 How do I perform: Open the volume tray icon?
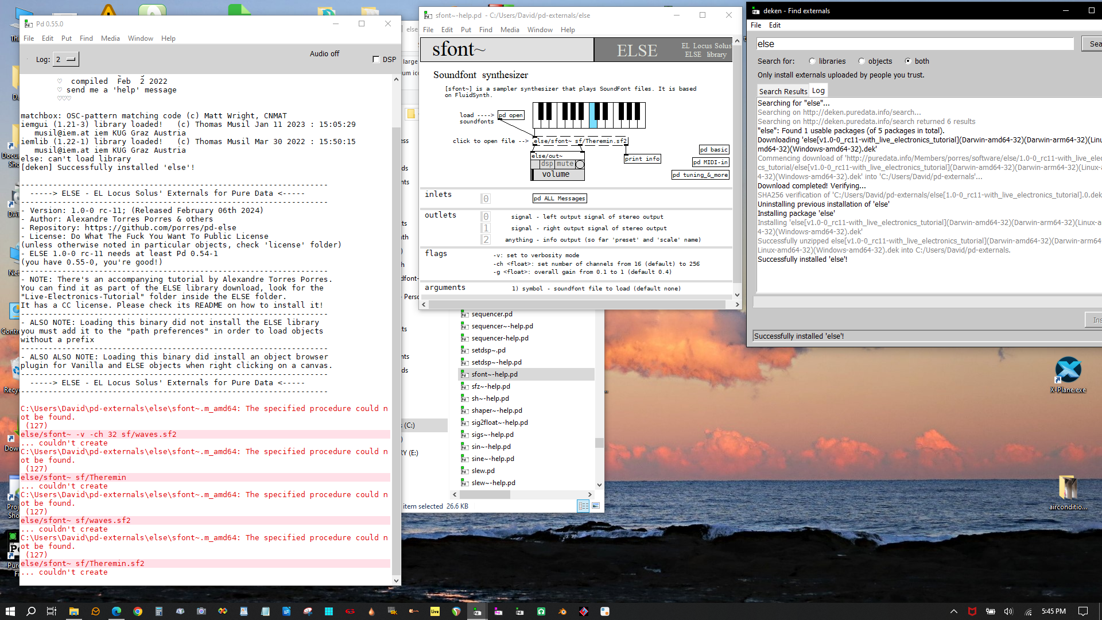1008,611
